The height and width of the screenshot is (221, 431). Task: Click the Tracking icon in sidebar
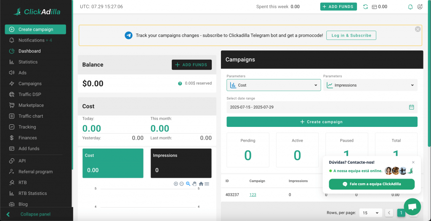[11, 127]
